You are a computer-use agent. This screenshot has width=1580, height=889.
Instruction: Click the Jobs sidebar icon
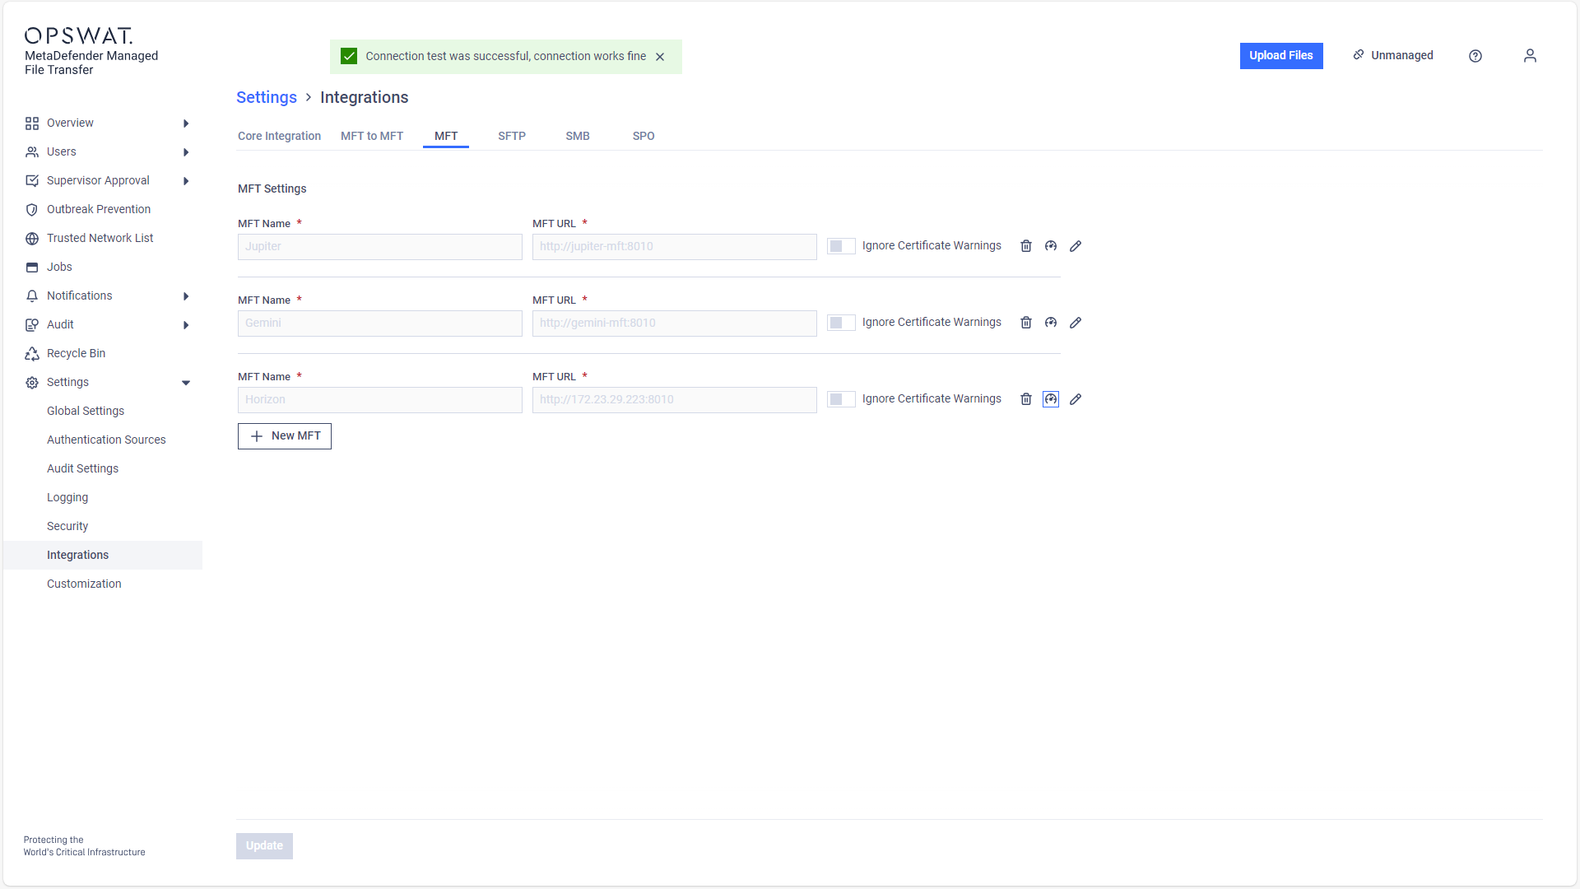(x=32, y=268)
